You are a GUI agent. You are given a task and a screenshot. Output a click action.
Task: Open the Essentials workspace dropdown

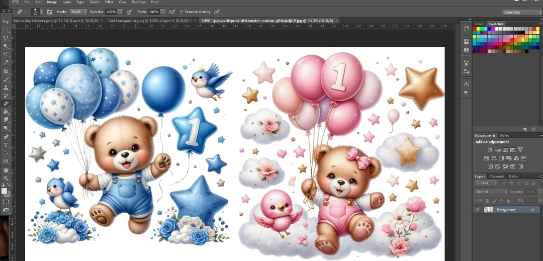coord(521,12)
